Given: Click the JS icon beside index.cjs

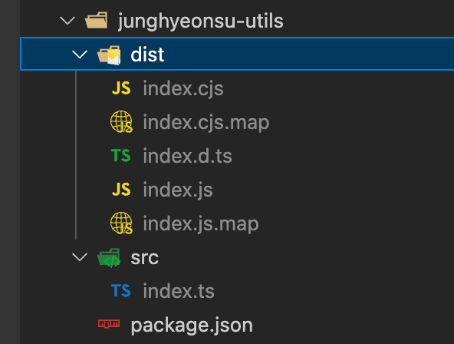Looking at the screenshot, I should pos(121,88).
